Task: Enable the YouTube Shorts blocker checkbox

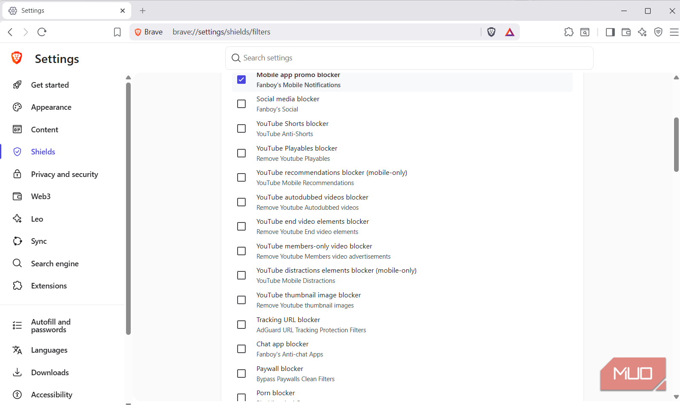Action: 241,128
